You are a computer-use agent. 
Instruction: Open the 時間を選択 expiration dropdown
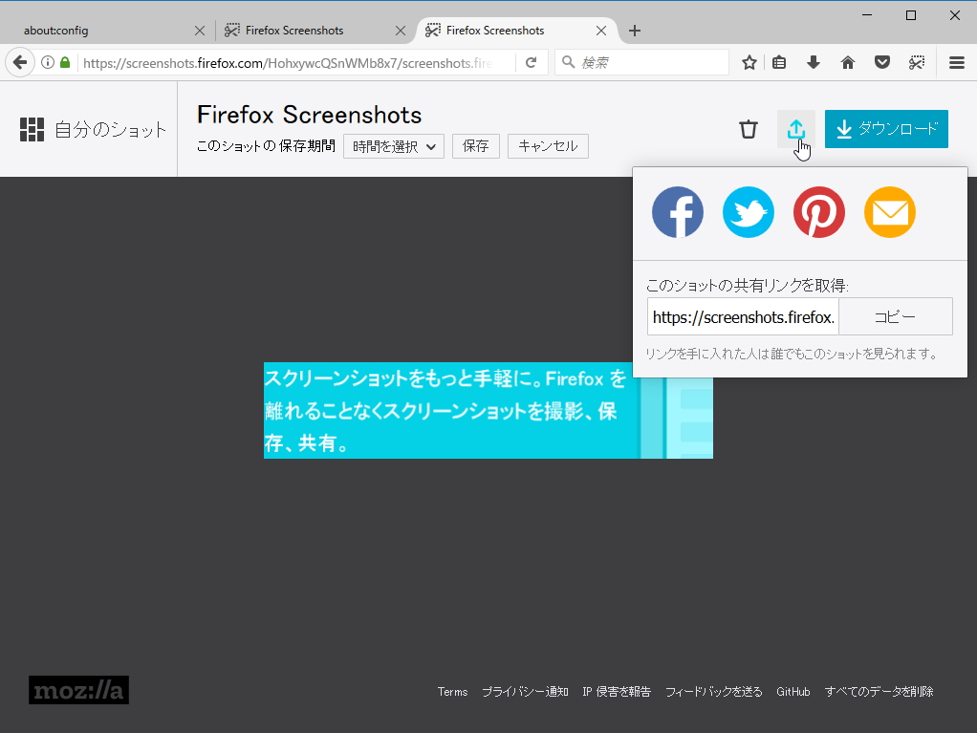pyautogui.click(x=393, y=146)
